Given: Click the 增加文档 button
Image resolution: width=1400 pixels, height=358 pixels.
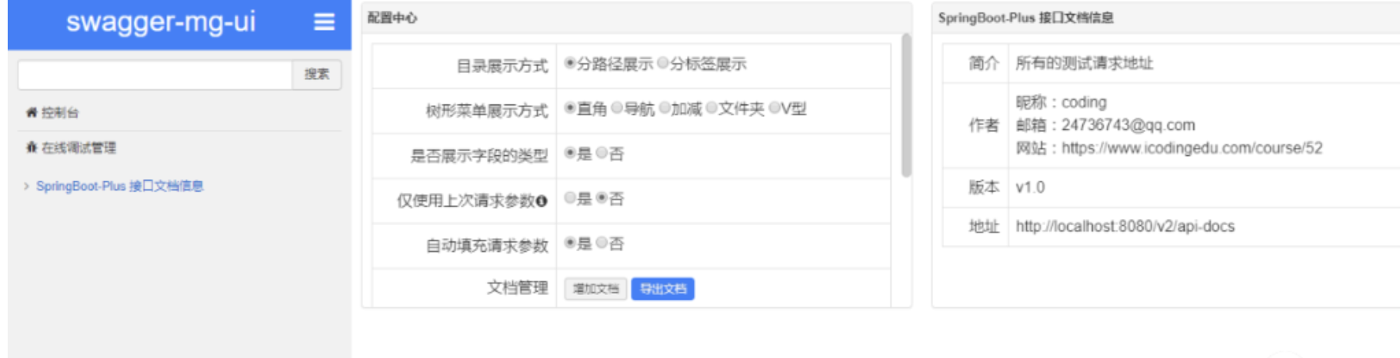Looking at the screenshot, I should pos(595,289).
